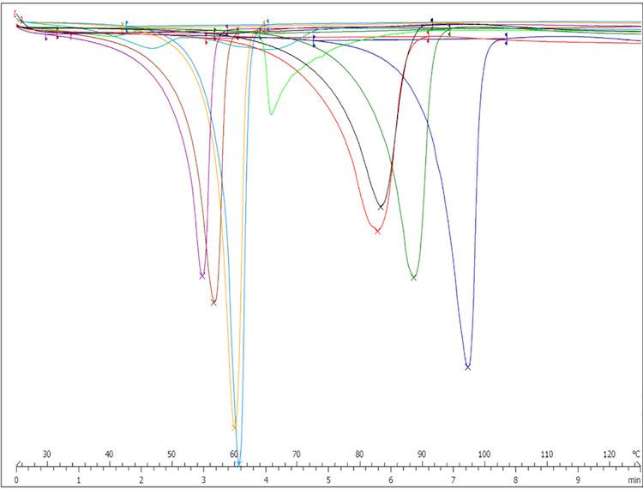Viewport: 643px width, 489px height.
Task: Click the light green curve's sharp minimum
Action: (272, 112)
